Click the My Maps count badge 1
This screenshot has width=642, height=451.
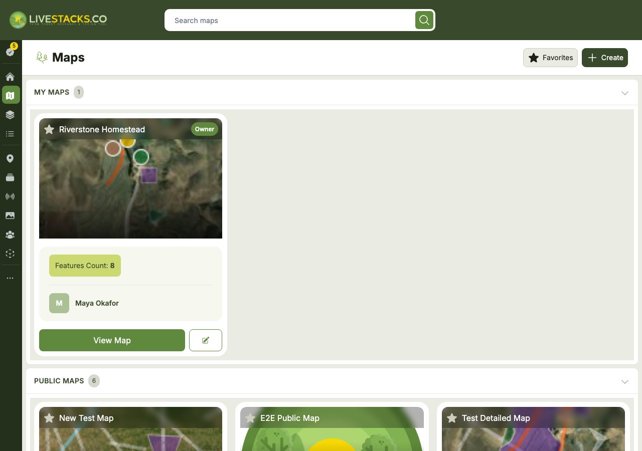79,92
